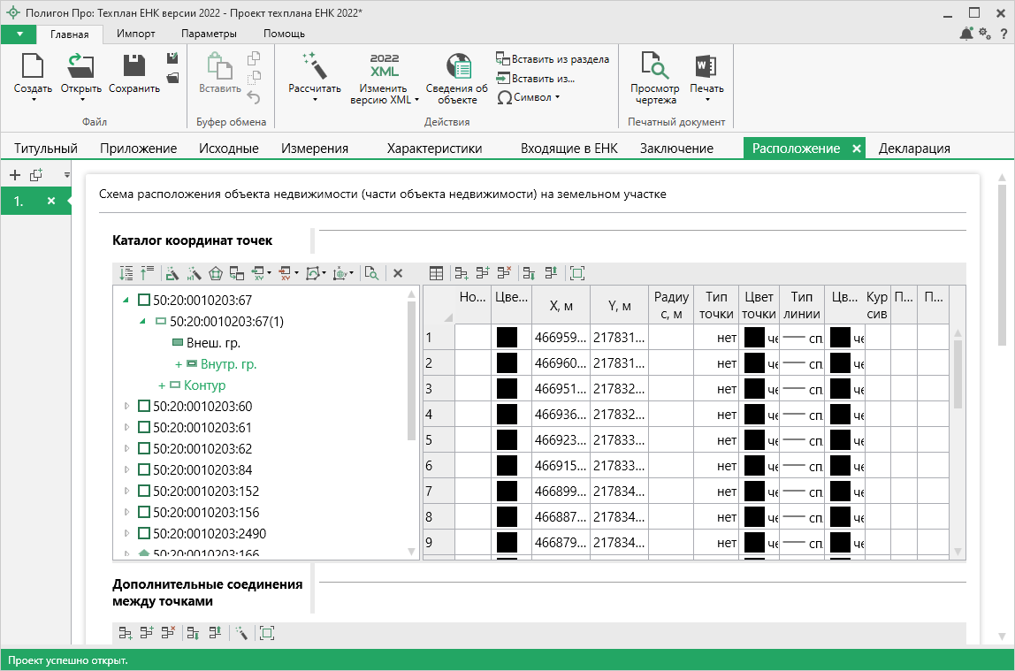This screenshot has height=671, width=1015.
Task: Collapse the 50:20:0010203:67 tree node
Action: point(126,301)
